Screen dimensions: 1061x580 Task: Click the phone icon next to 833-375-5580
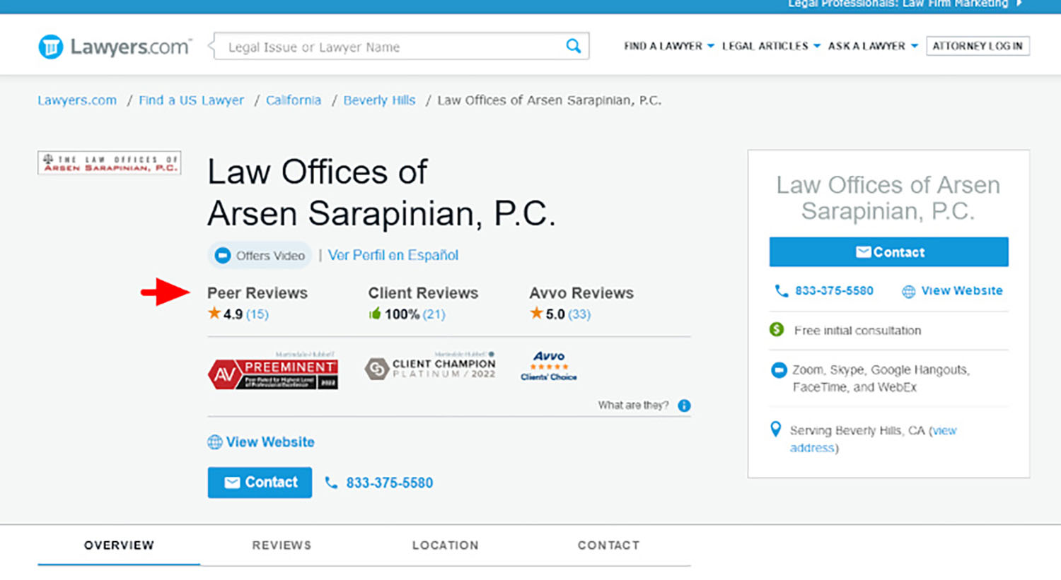click(x=782, y=290)
